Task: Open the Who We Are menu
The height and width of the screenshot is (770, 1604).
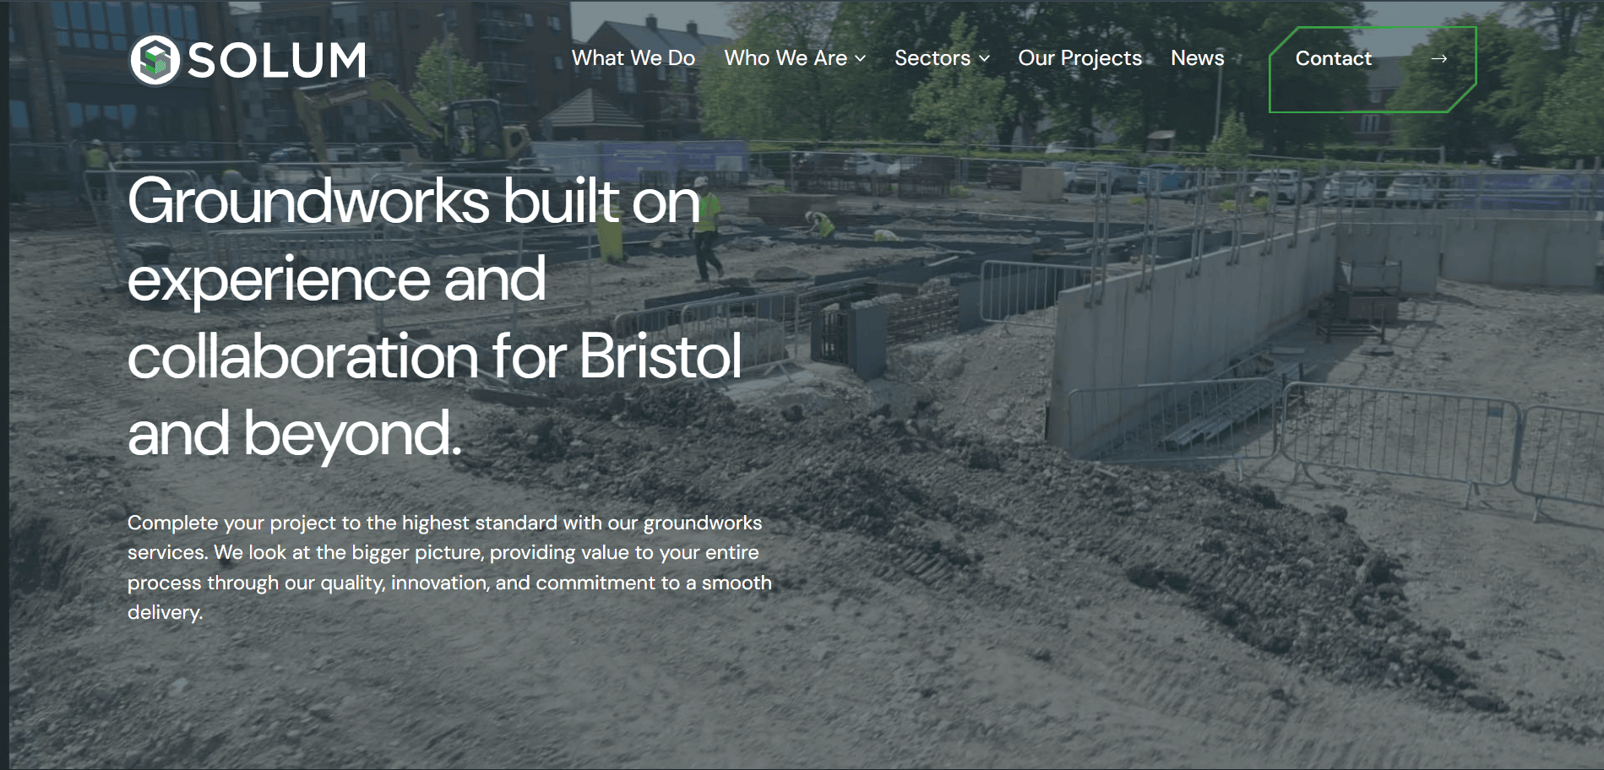Action: pyautogui.click(x=786, y=58)
